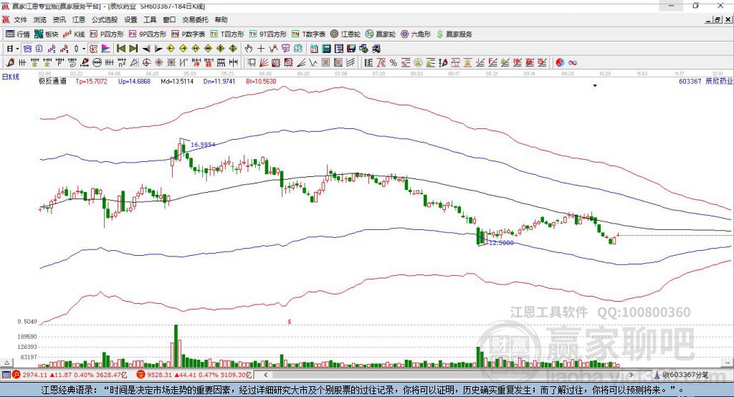Click the red pencil drawing tool
Viewport: 734px width, 397px height.
coord(10,63)
